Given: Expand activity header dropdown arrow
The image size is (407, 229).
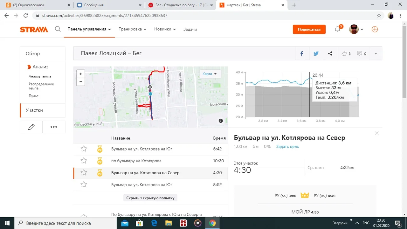Looking at the screenshot, I should click(376, 53).
